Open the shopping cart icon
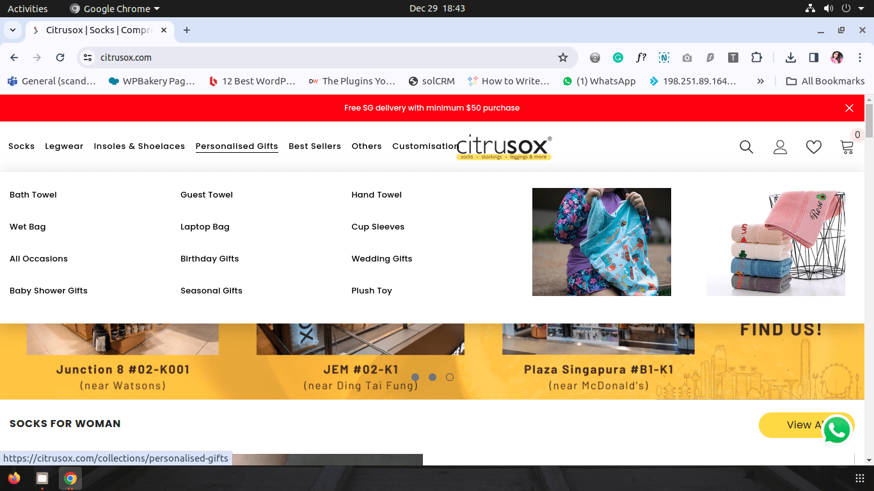 point(846,147)
